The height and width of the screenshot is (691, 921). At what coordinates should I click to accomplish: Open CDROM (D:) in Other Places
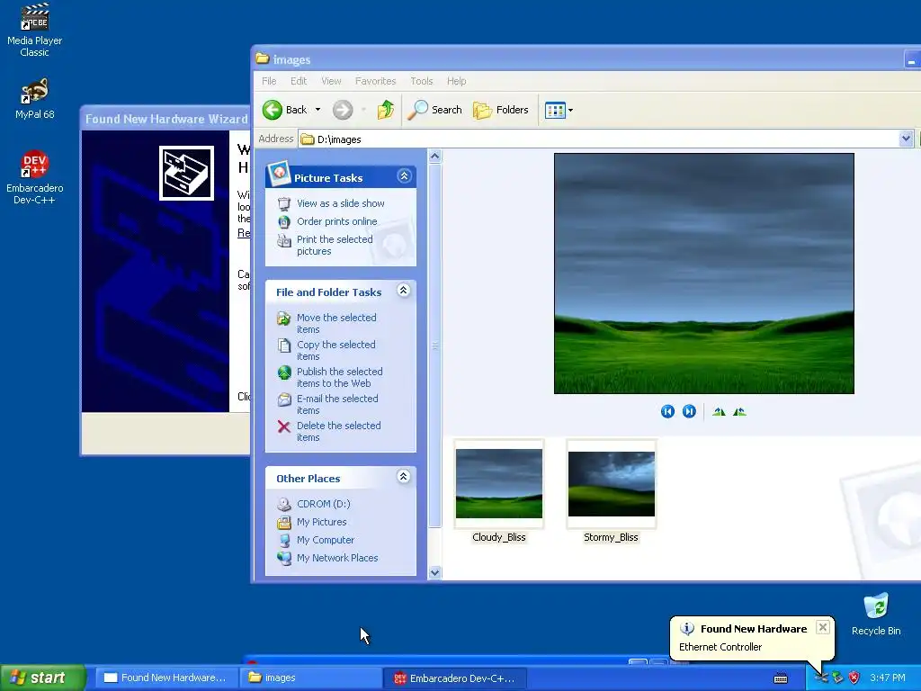(x=323, y=504)
